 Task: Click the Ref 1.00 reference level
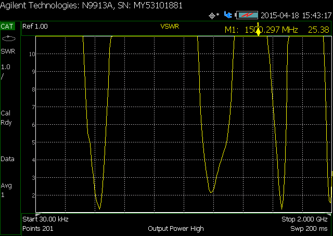35,26
